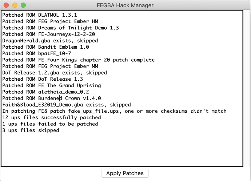Click the 'FE Four Kings chapter 20' line
251x181 pixels.
[x=79, y=60]
